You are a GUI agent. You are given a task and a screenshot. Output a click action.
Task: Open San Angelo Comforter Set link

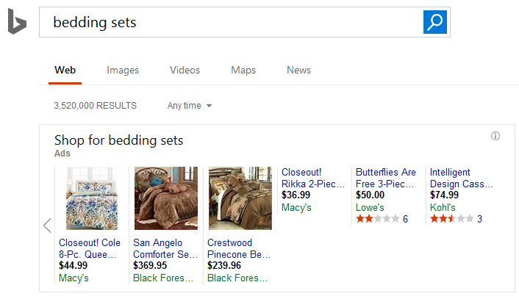[165, 248]
